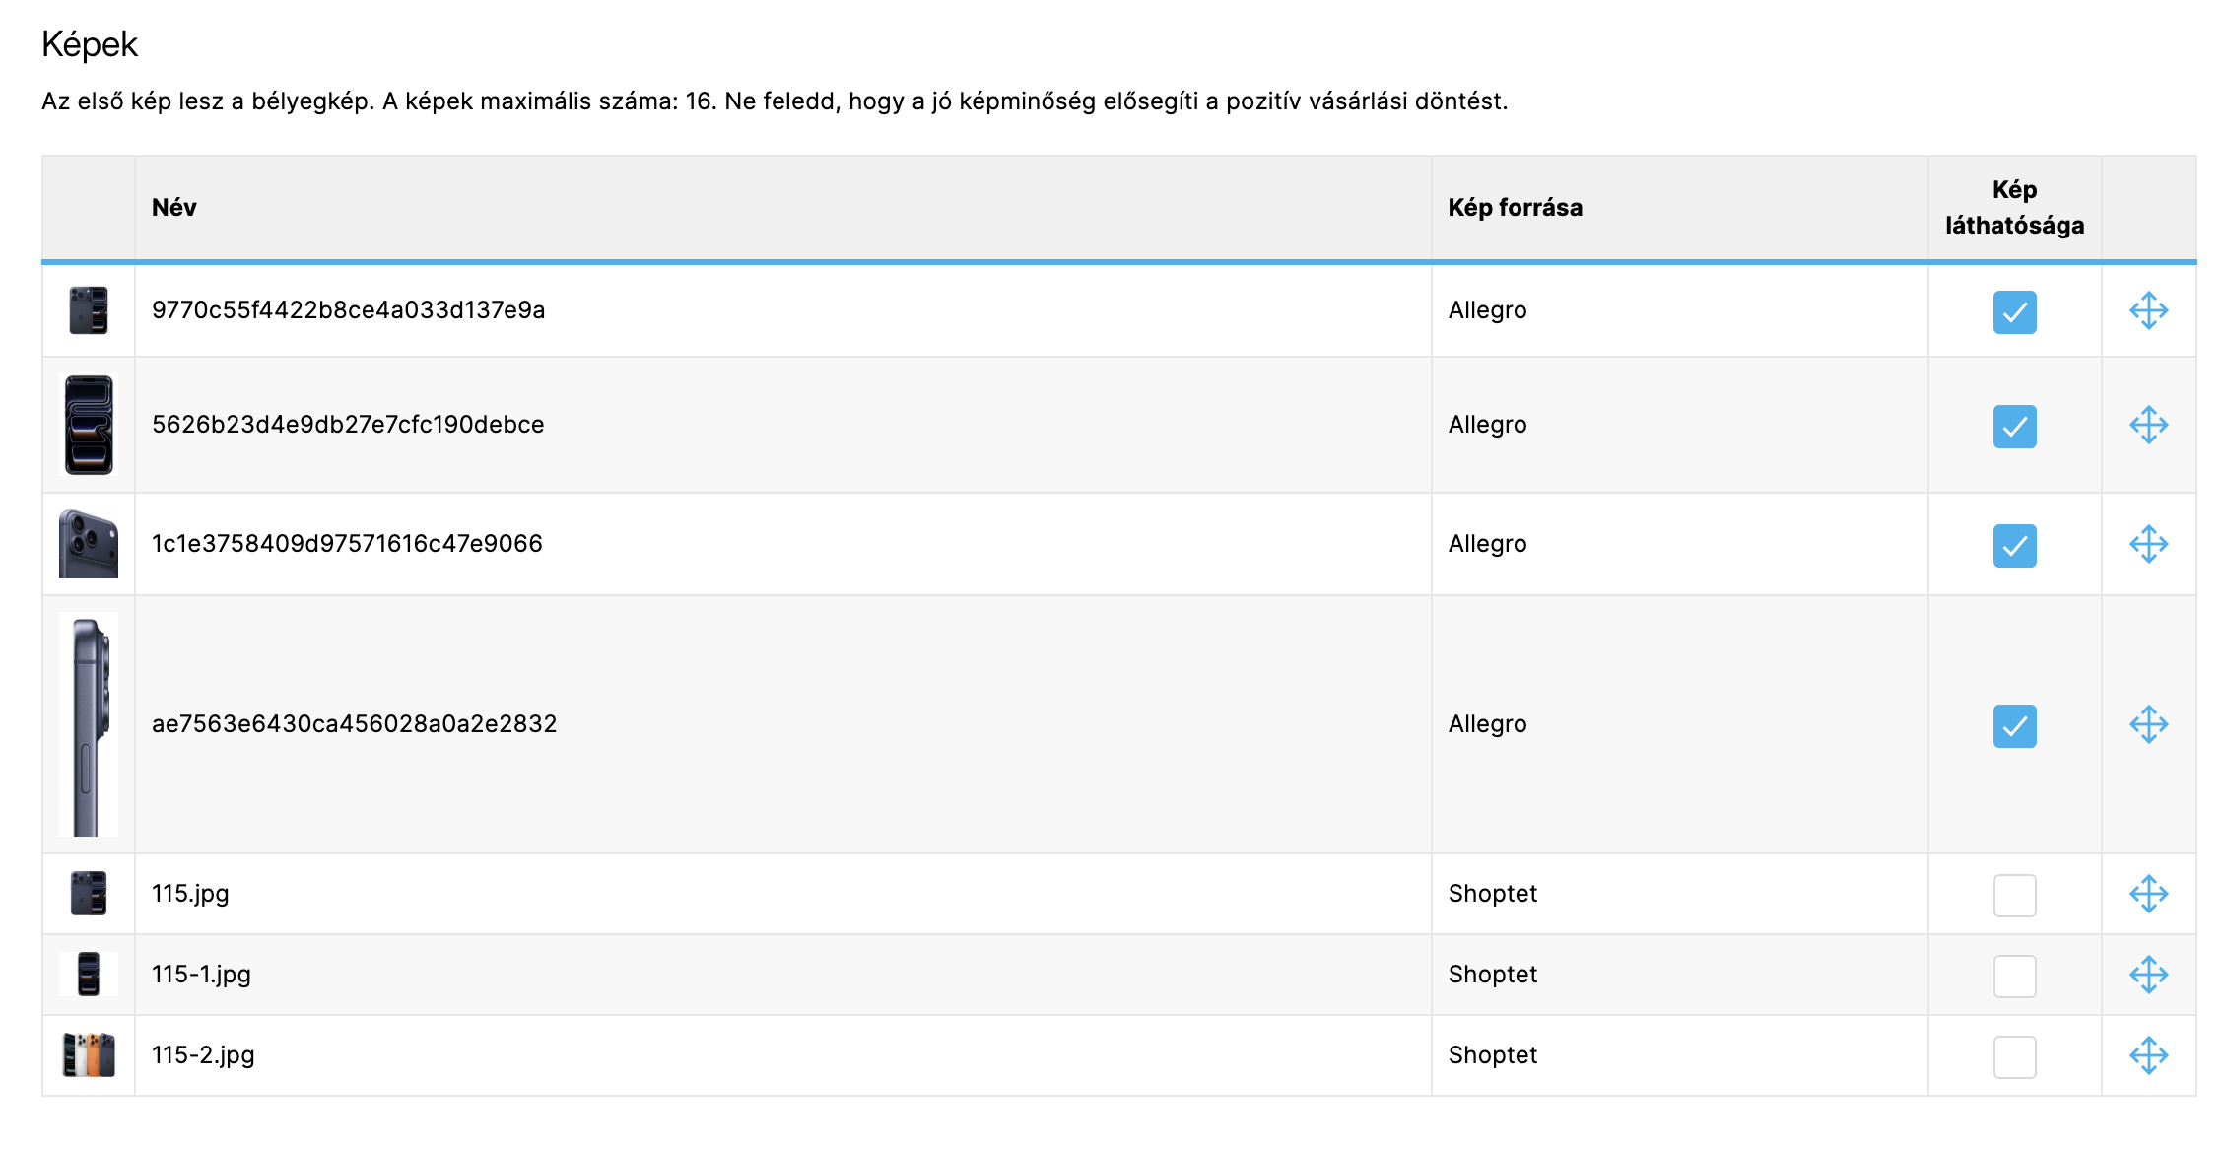Click move handle for 115-2.jpg row
The image size is (2229, 1149).
pyautogui.click(x=2148, y=1055)
